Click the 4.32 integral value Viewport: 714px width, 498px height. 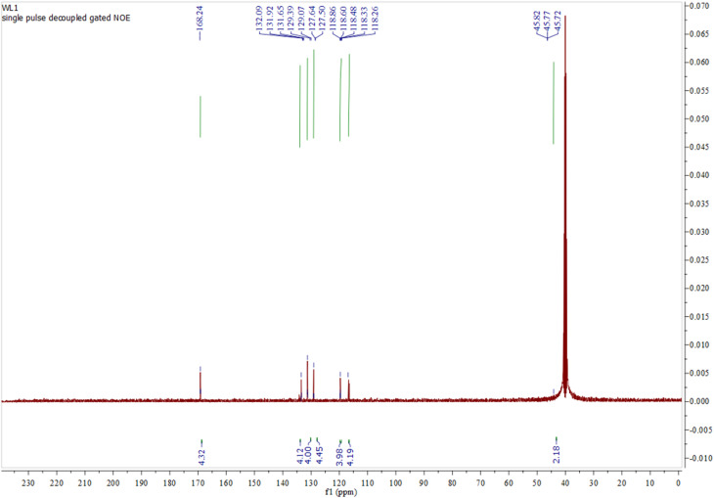click(x=202, y=457)
